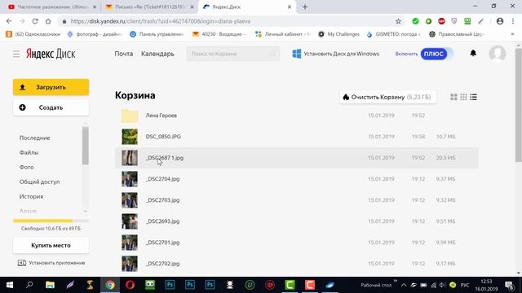Select file _DSC2703.jpg

297,200
